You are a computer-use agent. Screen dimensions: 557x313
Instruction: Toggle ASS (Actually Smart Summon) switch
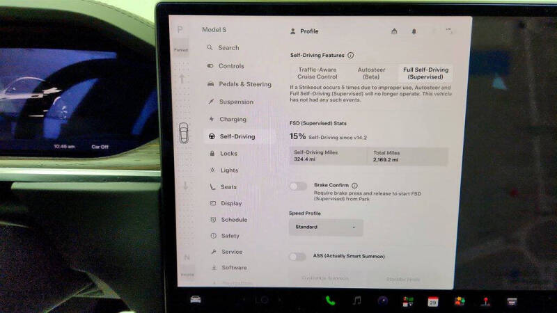[297, 257]
